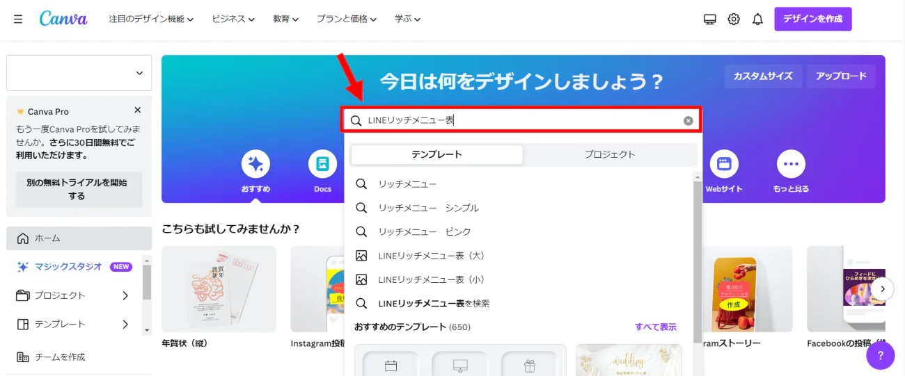This screenshot has width=905, height=376.
Task: Click the carousel next arrow button
Action: click(882, 288)
